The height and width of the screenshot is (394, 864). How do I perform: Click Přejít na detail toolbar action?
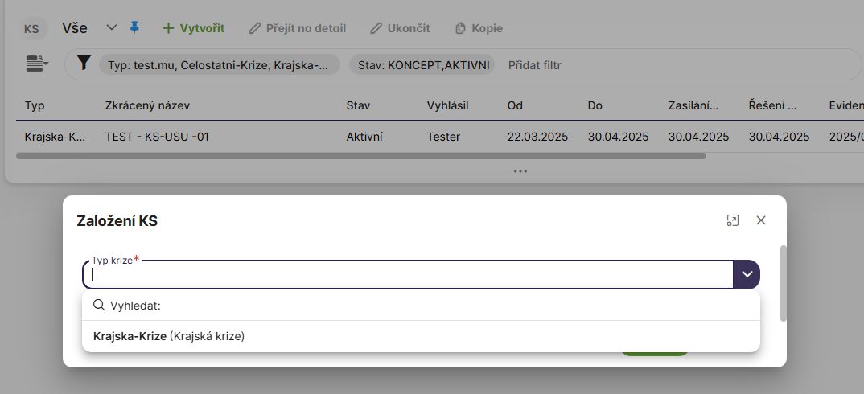[297, 28]
